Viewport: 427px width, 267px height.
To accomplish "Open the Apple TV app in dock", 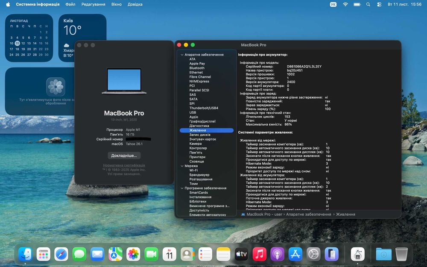I will pos(241,255).
